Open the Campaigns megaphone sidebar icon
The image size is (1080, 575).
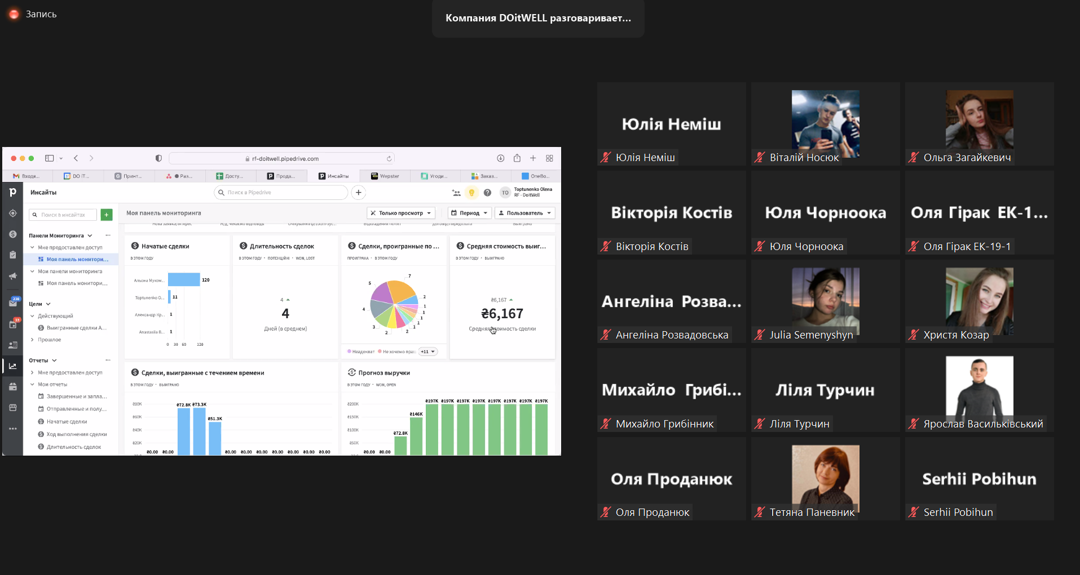(x=12, y=276)
